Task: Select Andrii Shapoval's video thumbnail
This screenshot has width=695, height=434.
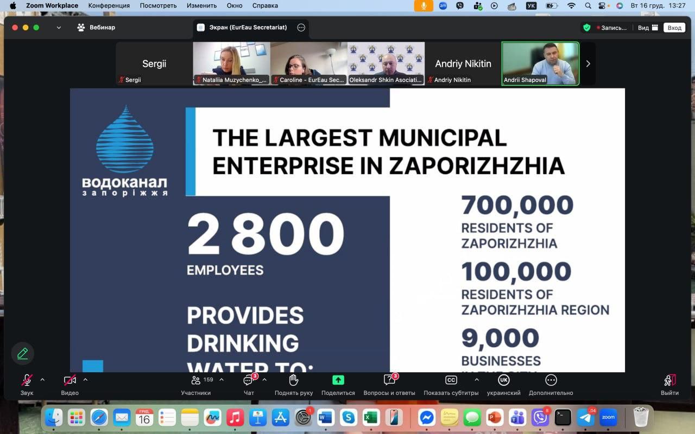Action: [540, 63]
